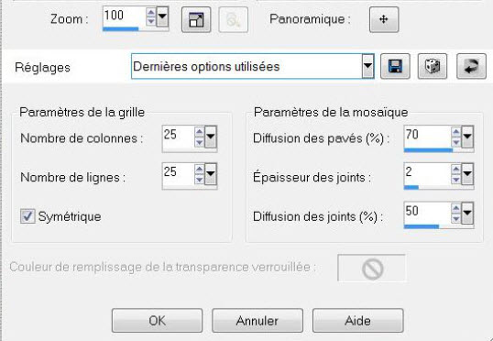The height and width of the screenshot is (341, 493).
Task: Click the Nombre de lignes value field
Action: pos(178,173)
